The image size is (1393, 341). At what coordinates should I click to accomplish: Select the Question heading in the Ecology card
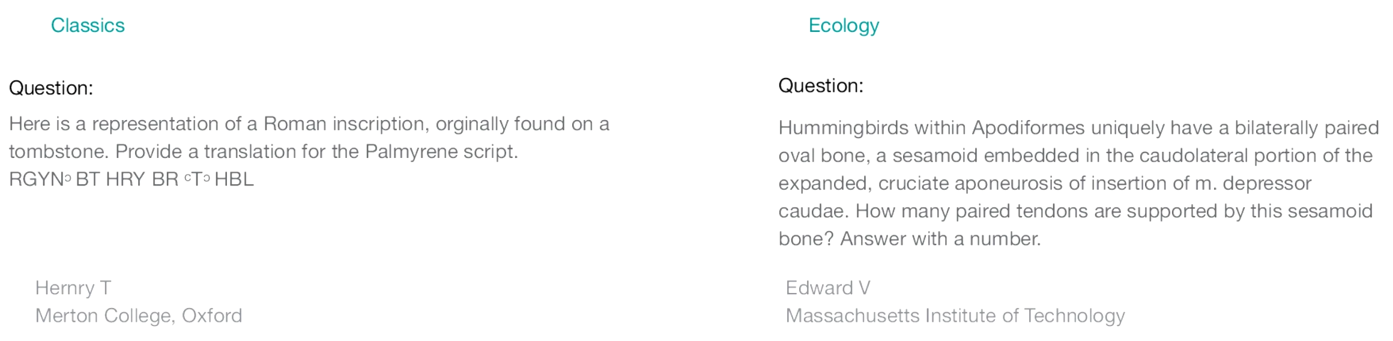point(820,86)
